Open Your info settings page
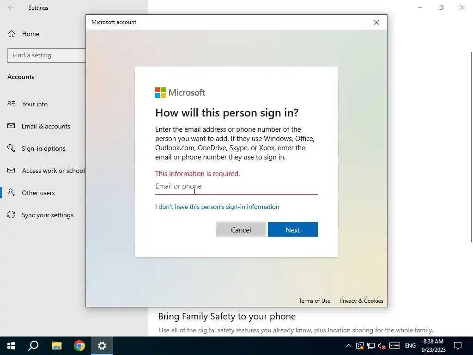The height and width of the screenshot is (355, 473). tap(34, 104)
